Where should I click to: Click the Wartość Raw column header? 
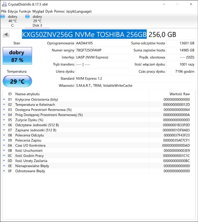[x=170, y=94]
